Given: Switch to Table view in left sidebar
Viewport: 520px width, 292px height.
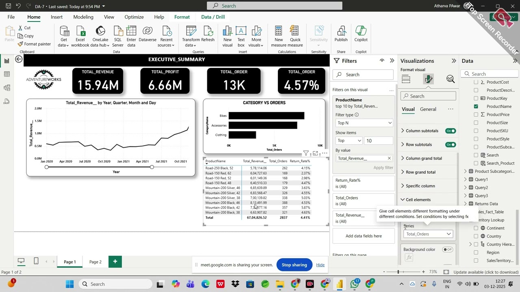Looking at the screenshot, I should pos(6,74).
